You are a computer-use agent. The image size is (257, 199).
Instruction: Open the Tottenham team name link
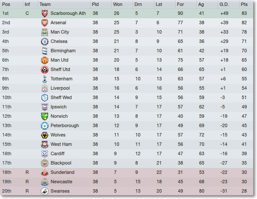[x=61, y=79]
